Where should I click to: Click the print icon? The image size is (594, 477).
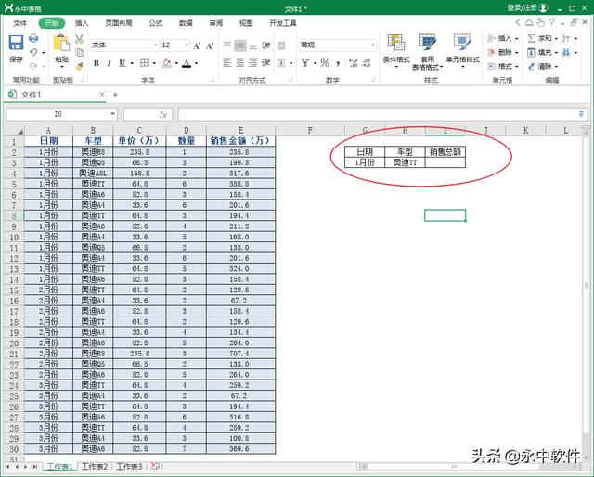pos(33,38)
